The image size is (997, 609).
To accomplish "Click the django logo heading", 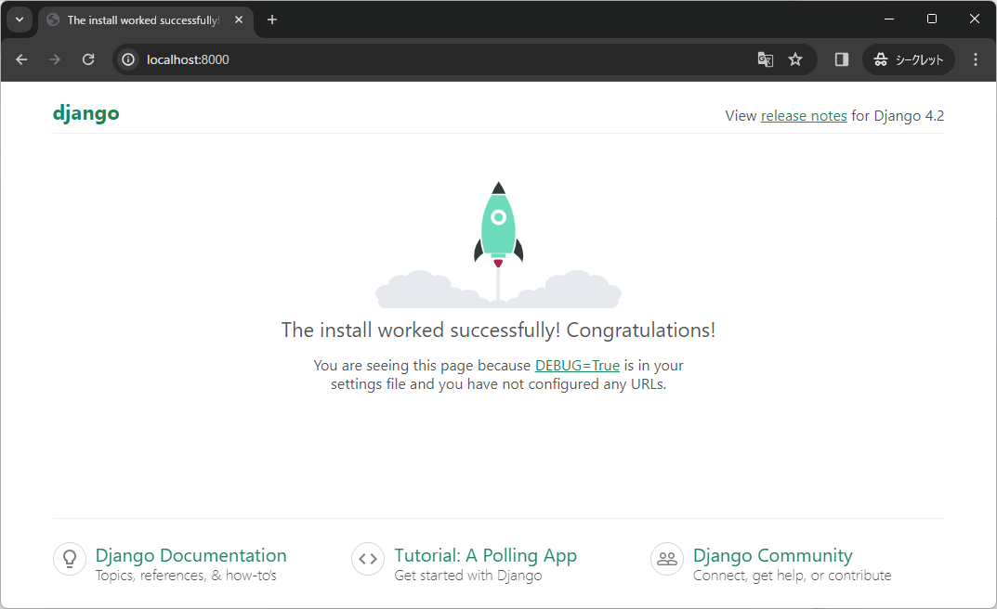I will point(85,113).
